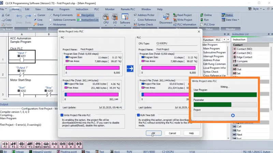Open the File menu dropdown

(3, 9)
